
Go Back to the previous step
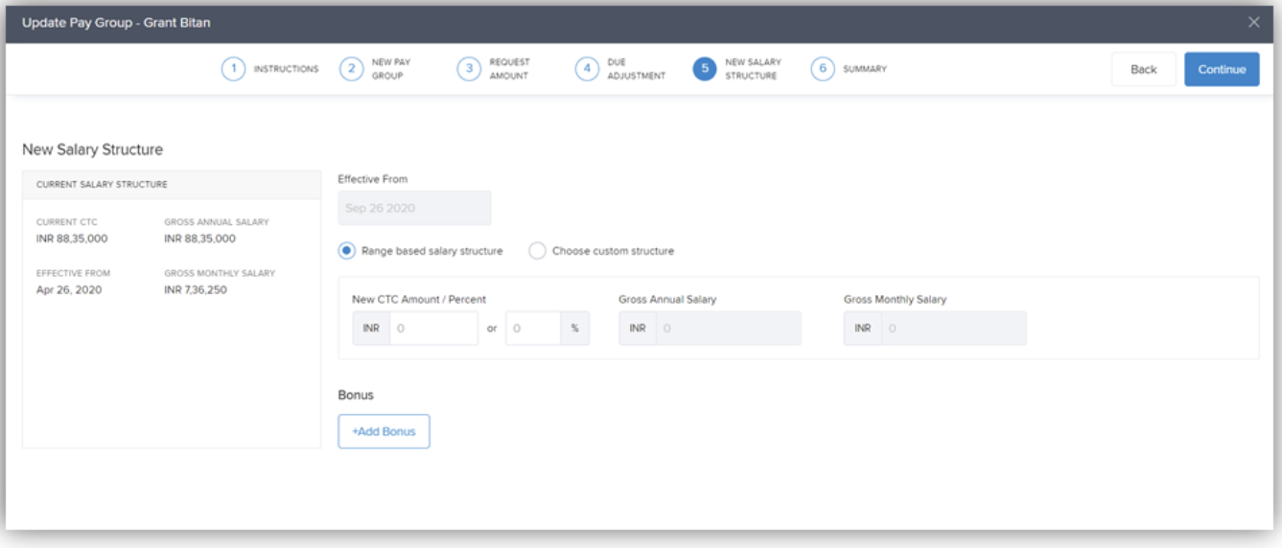[1143, 70]
